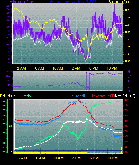Click the '29.7' barometer axis value

pos(127,10)
